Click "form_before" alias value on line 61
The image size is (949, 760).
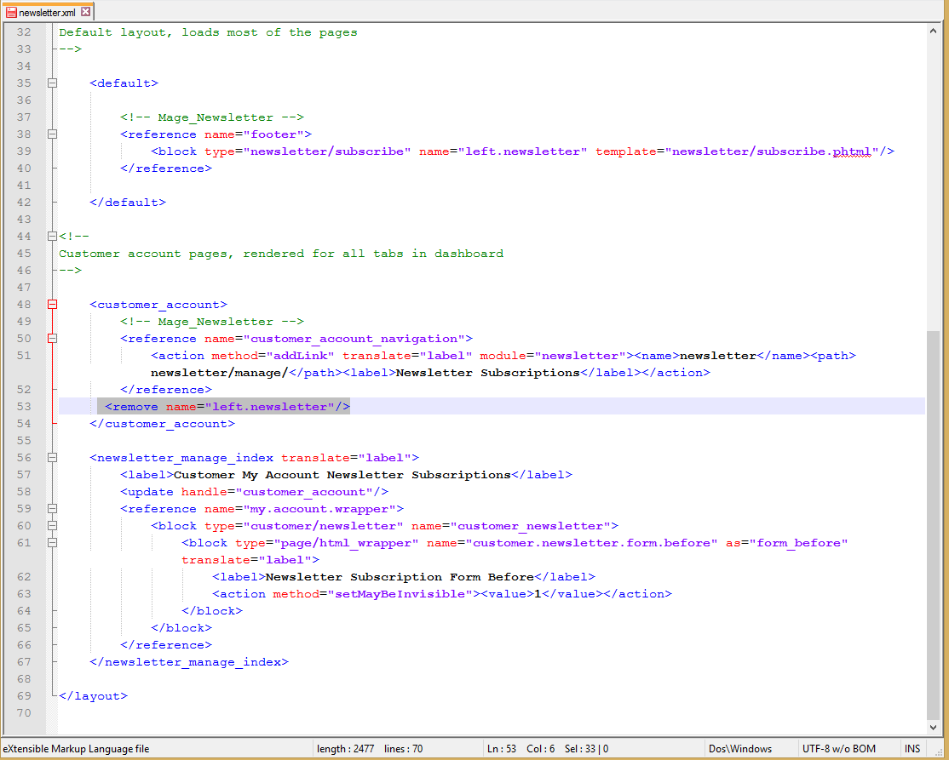[x=798, y=543]
